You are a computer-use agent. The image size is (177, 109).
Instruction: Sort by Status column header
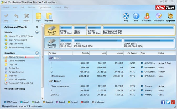[167, 53]
